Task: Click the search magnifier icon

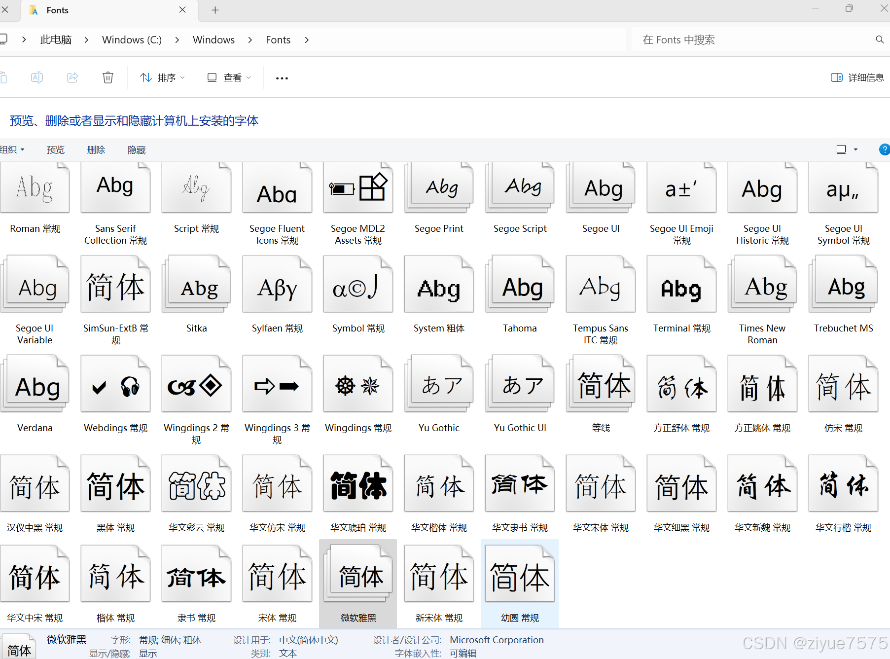Action: pyautogui.click(x=880, y=39)
